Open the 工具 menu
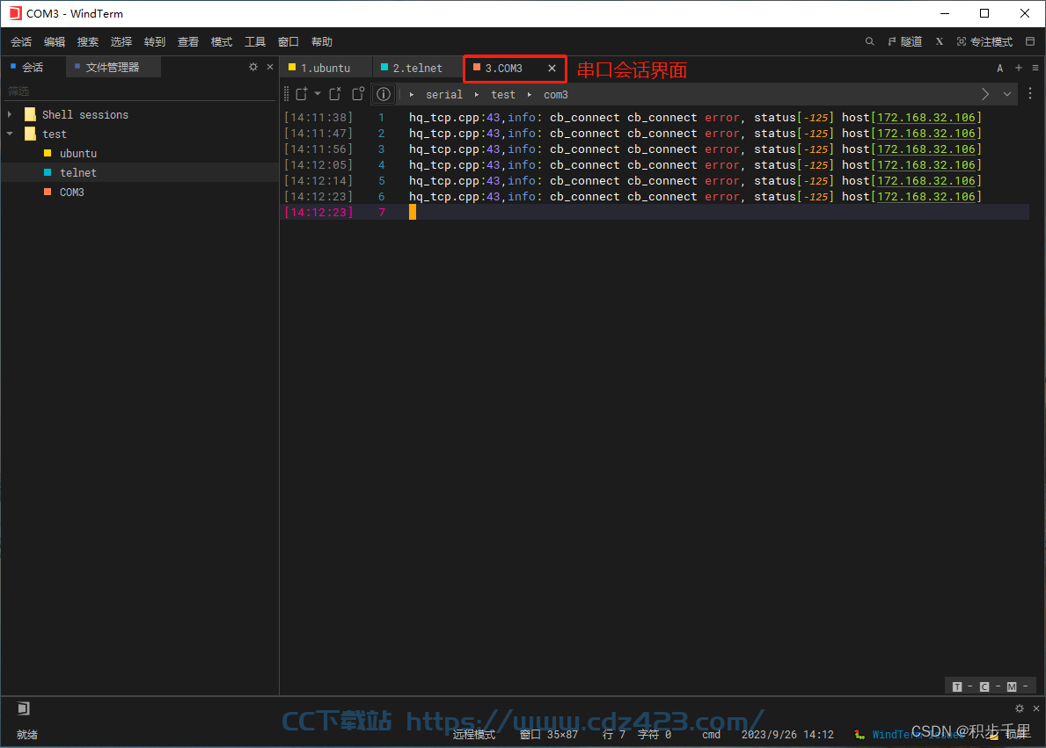This screenshot has height=748, width=1046. 255,41
